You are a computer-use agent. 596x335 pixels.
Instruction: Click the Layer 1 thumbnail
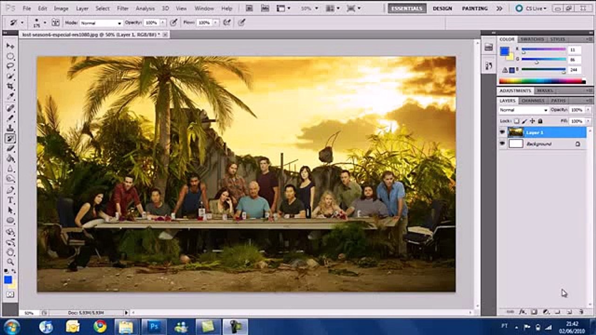pyautogui.click(x=516, y=133)
